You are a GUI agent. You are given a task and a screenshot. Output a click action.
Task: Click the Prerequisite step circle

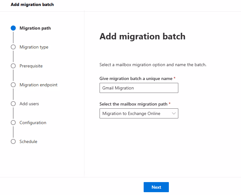[x=13, y=66]
